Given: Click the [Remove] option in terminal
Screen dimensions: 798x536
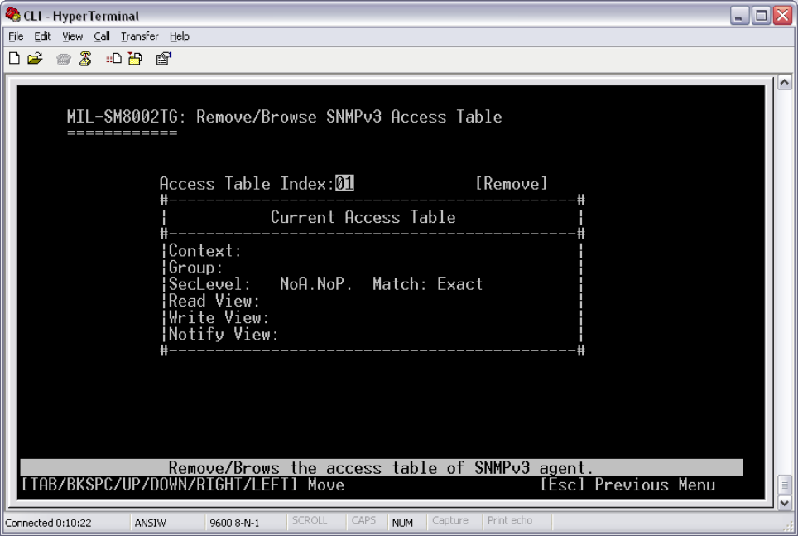Looking at the screenshot, I should (x=511, y=183).
